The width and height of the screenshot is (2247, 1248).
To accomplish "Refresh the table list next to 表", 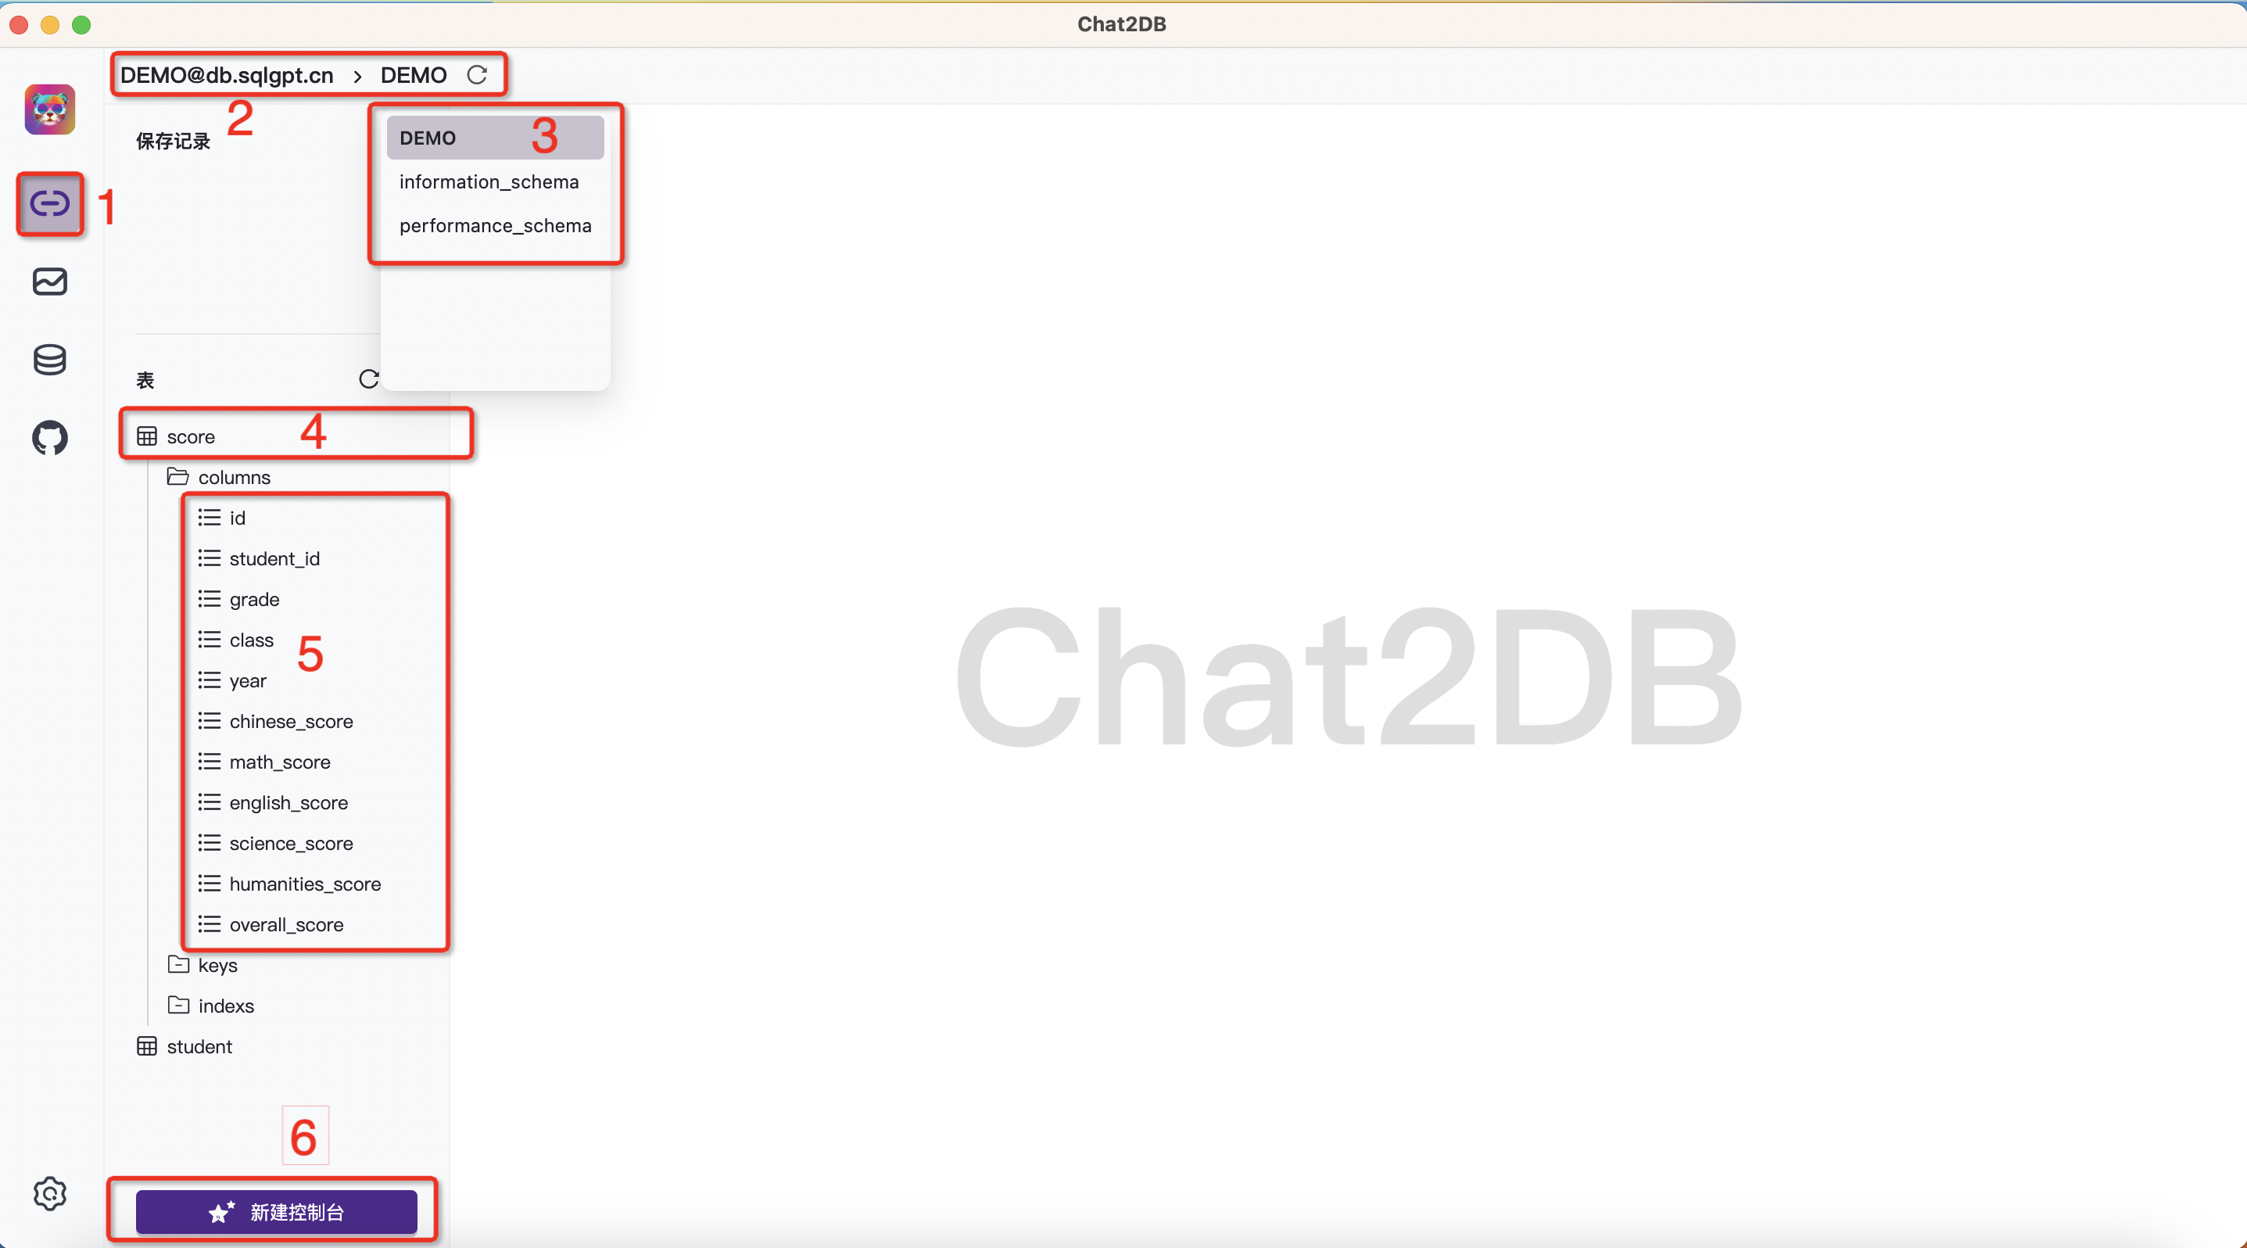I will 369,379.
